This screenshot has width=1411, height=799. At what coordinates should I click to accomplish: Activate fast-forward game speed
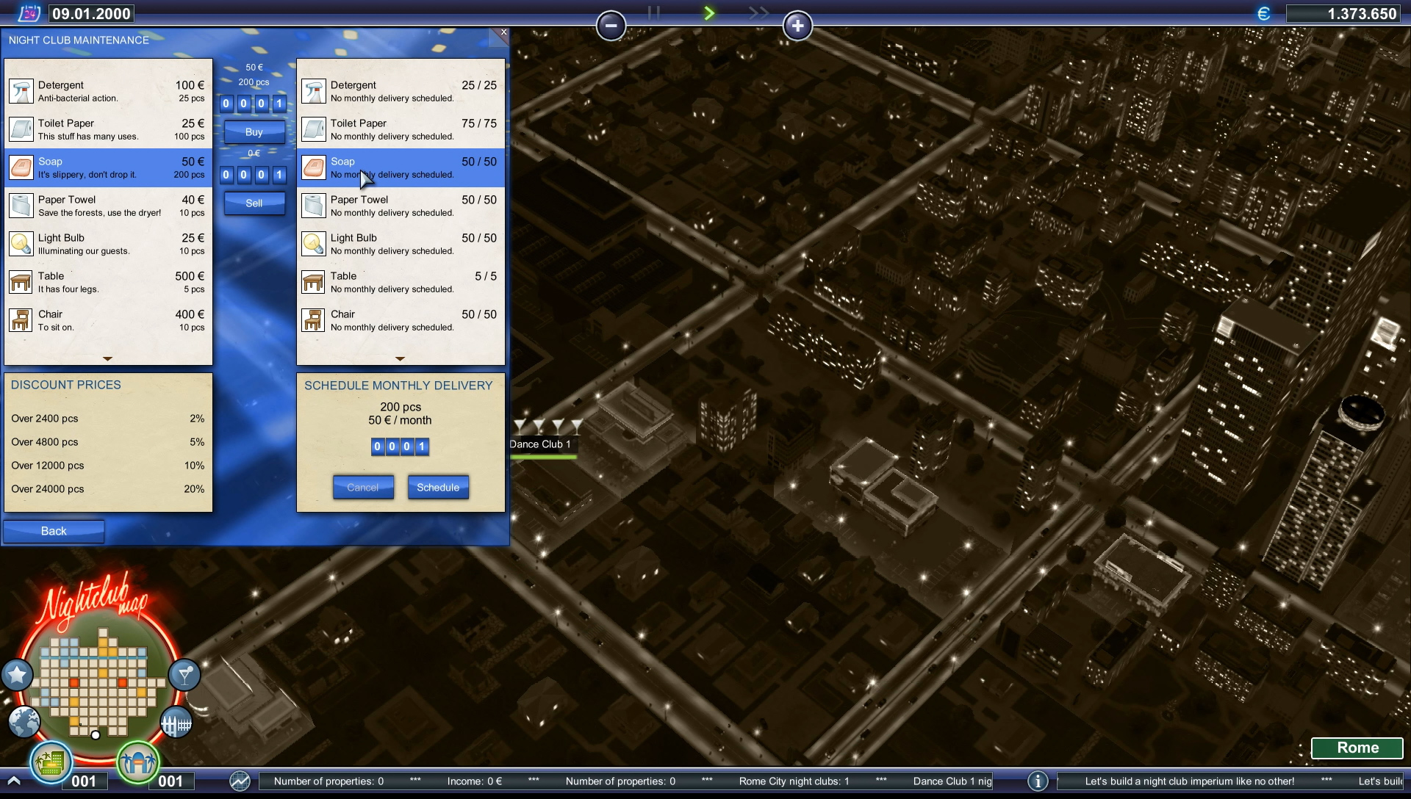coord(758,12)
